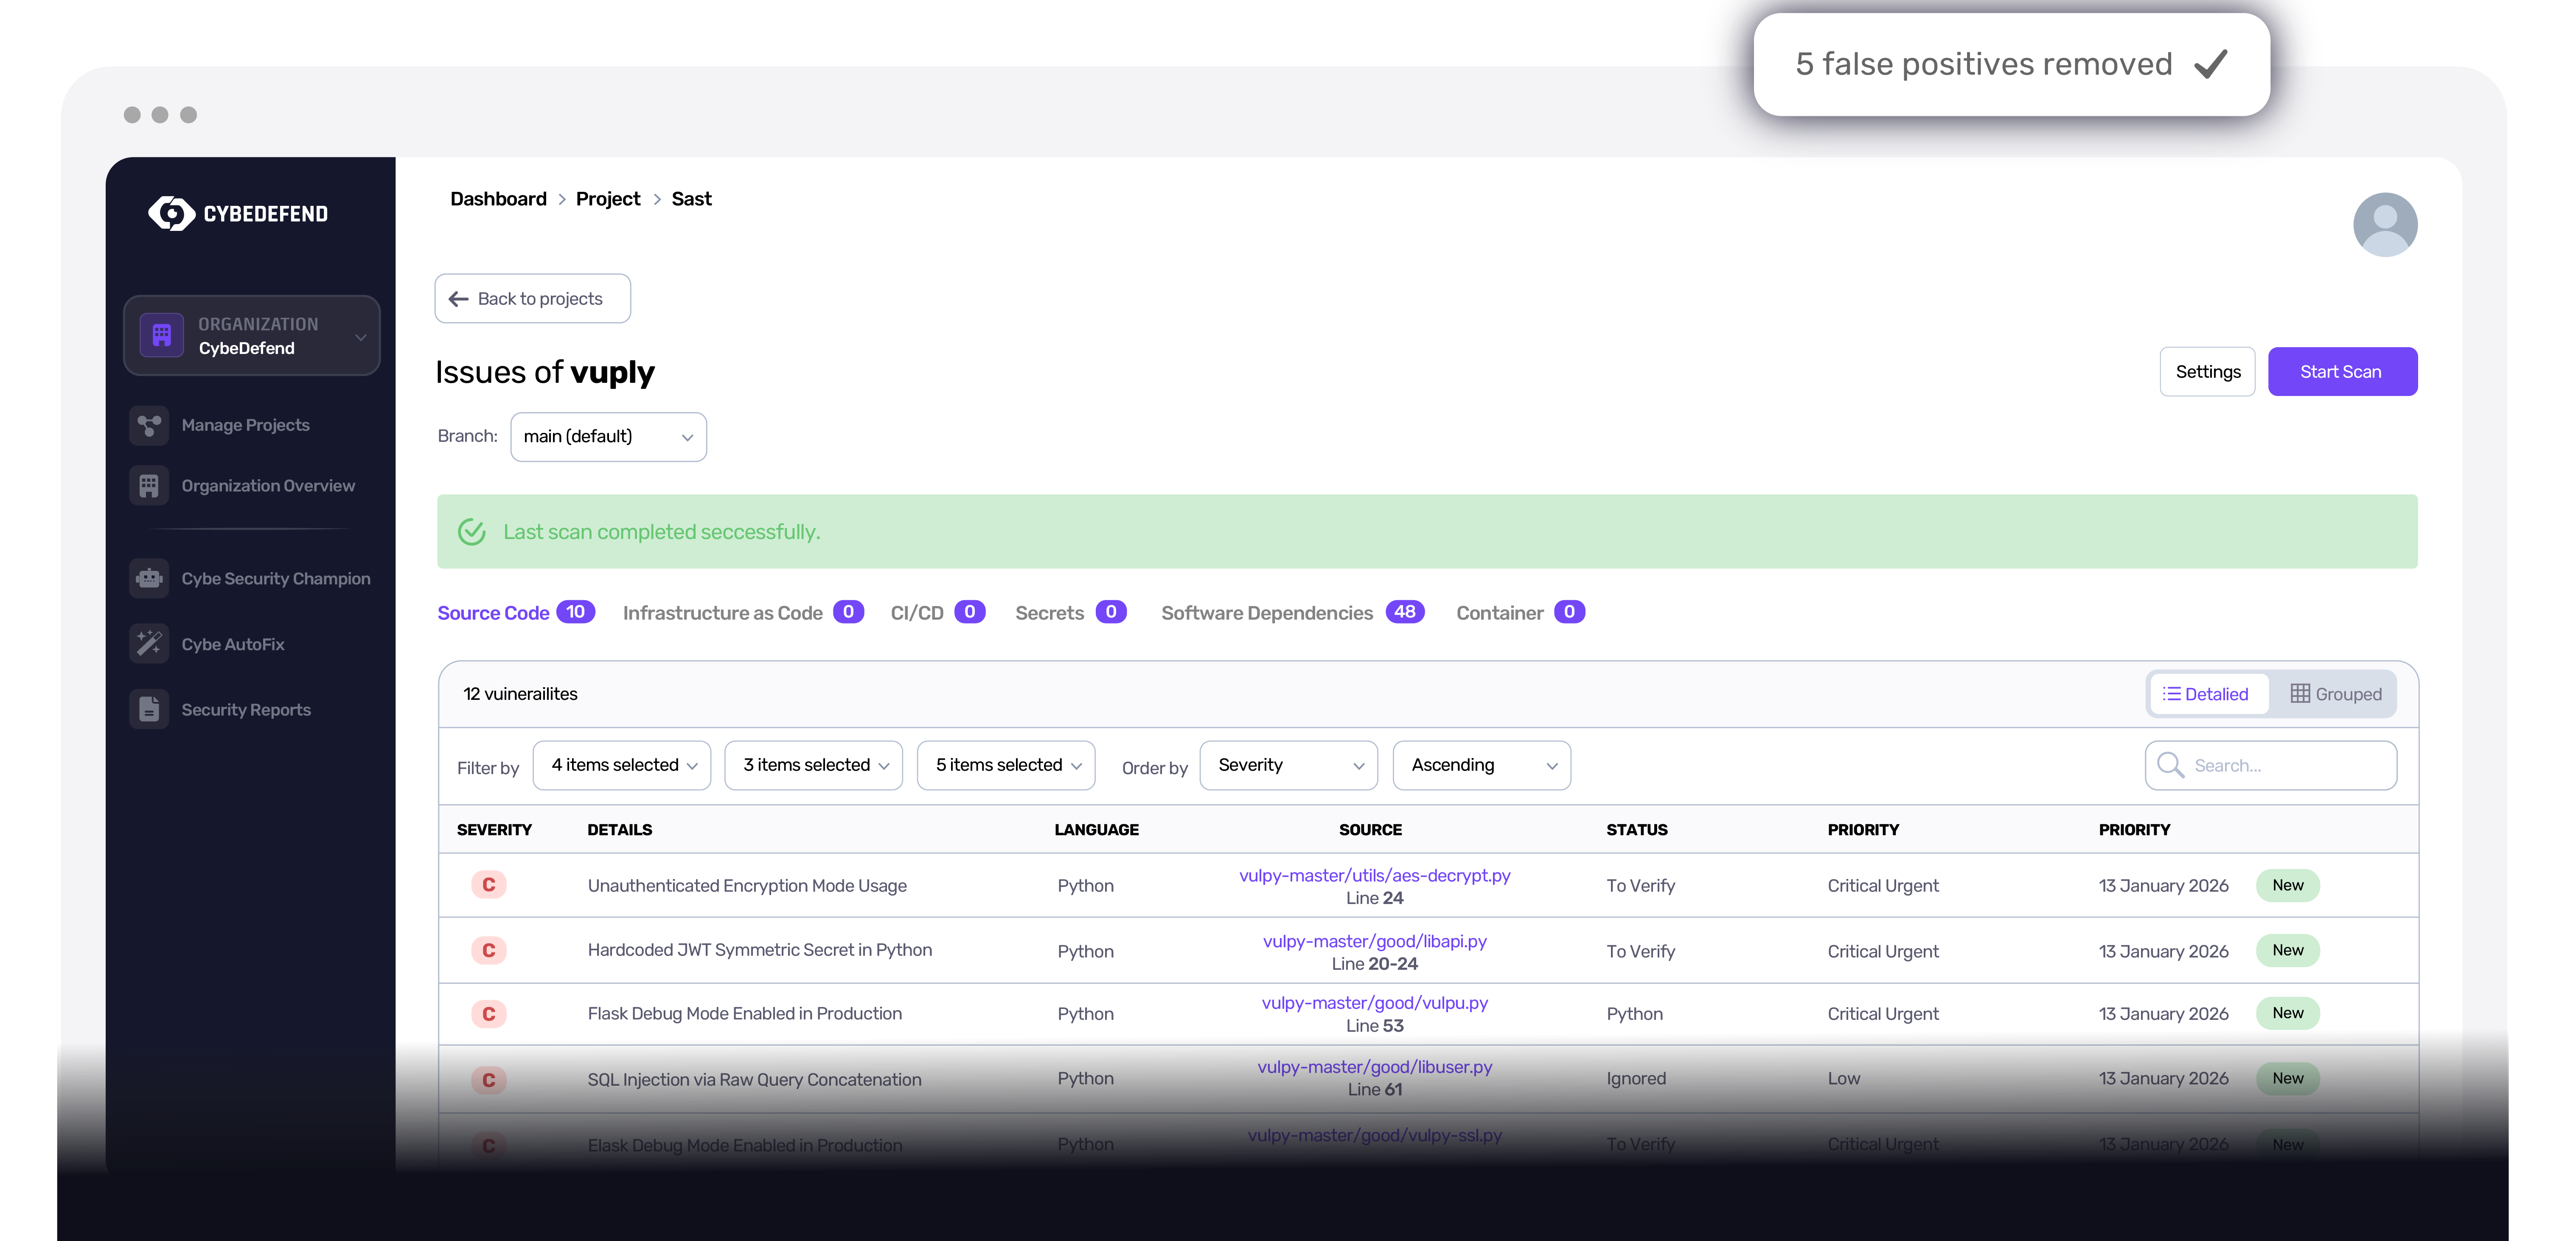Screen dimensions: 2576x1241
Task: Open the Security Reports document icon
Action: 149,710
